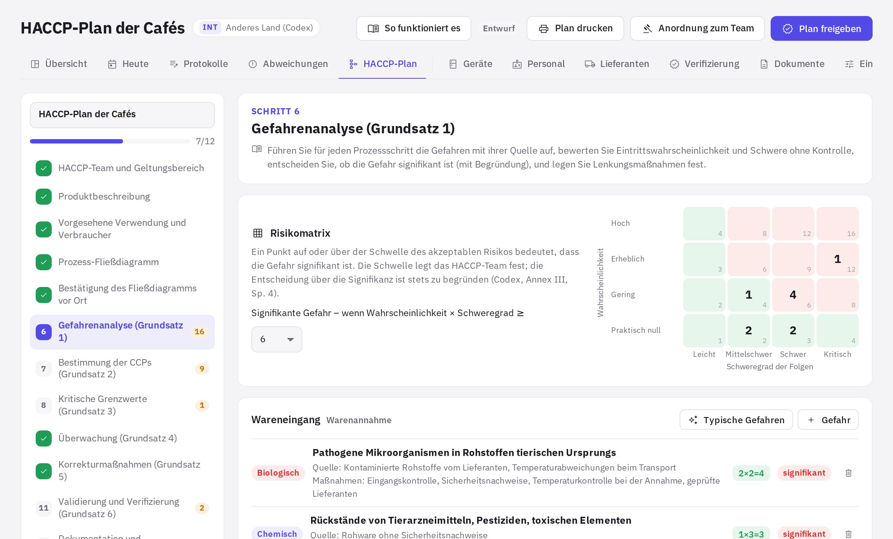
Task: Click the green checkmark next to Produktbeschreibung
Action: click(x=44, y=197)
